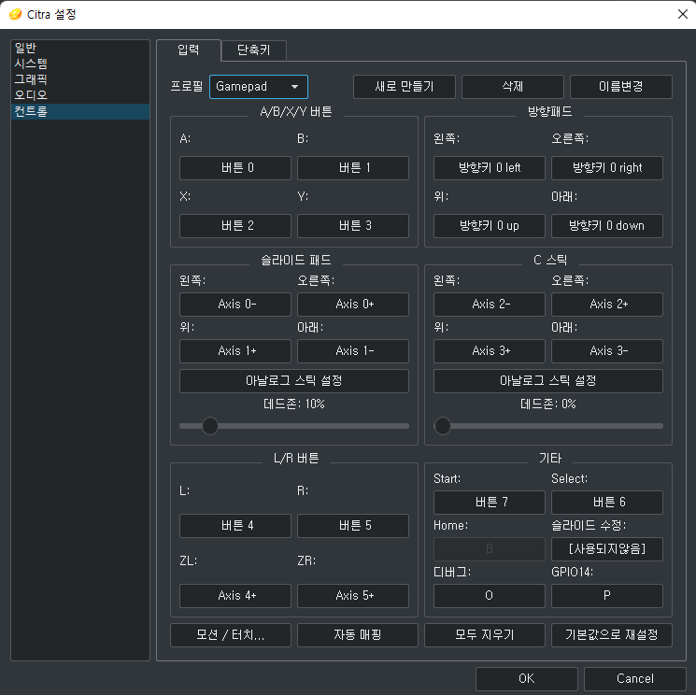Click the 자동 매핑 button
The width and height of the screenshot is (696, 695).
(357, 635)
